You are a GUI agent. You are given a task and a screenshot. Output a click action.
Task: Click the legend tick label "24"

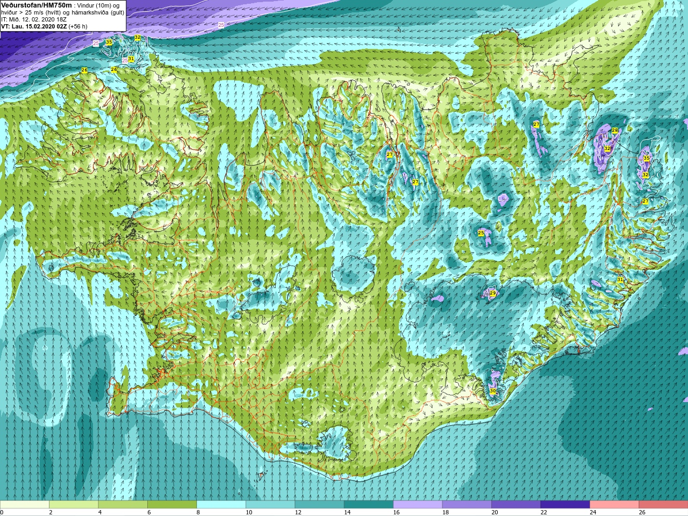(x=593, y=512)
